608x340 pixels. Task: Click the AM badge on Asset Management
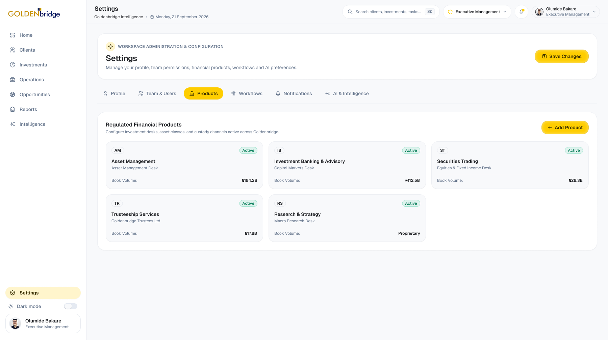pos(118,150)
